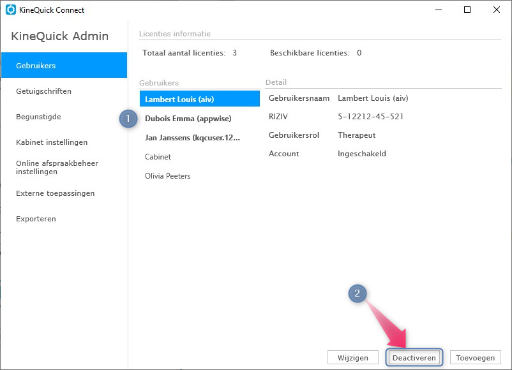Close the KineQuick Connect window
512x370 pixels.
496,10
